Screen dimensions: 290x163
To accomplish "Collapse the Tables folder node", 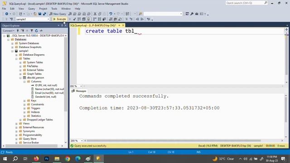I will coord(16,58).
